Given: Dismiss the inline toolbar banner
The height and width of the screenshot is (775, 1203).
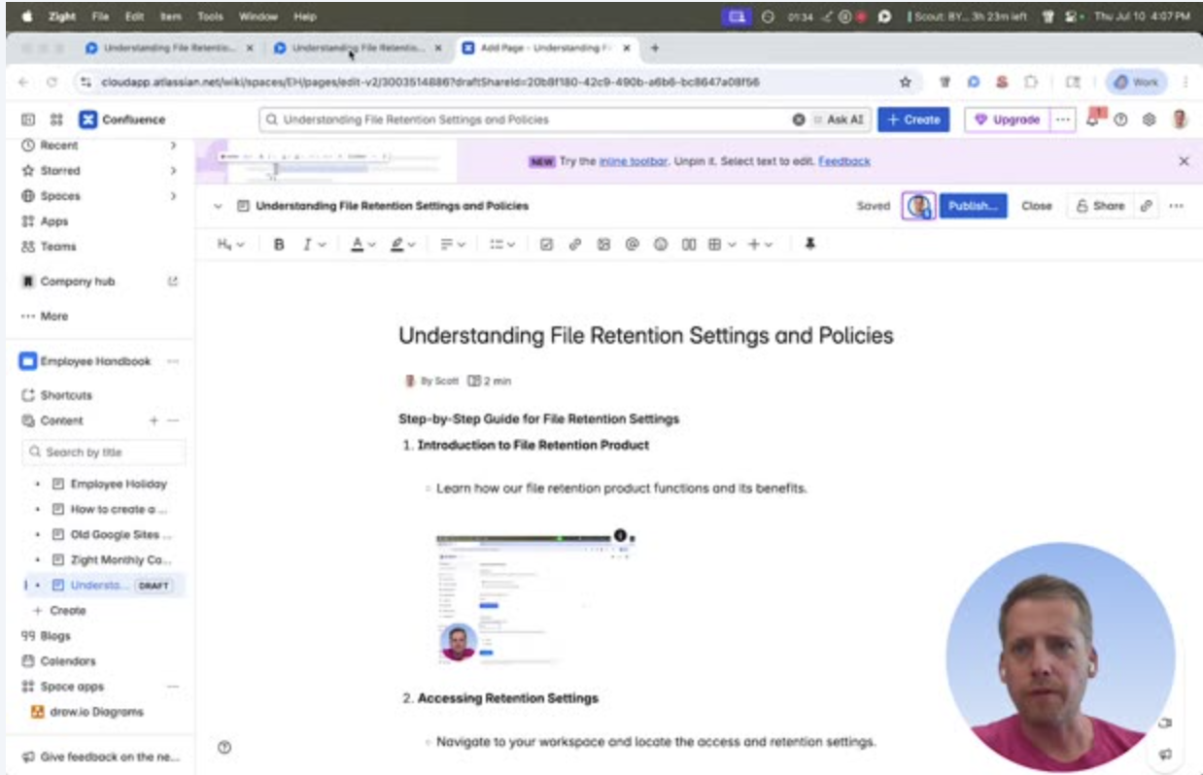Looking at the screenshot, I should coord(1184,161).
